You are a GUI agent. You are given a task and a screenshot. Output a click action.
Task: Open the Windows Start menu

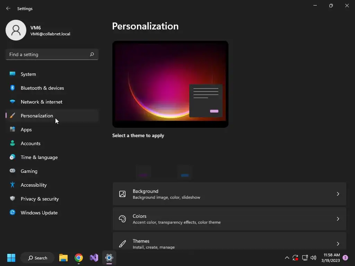(x=11, y=258)
